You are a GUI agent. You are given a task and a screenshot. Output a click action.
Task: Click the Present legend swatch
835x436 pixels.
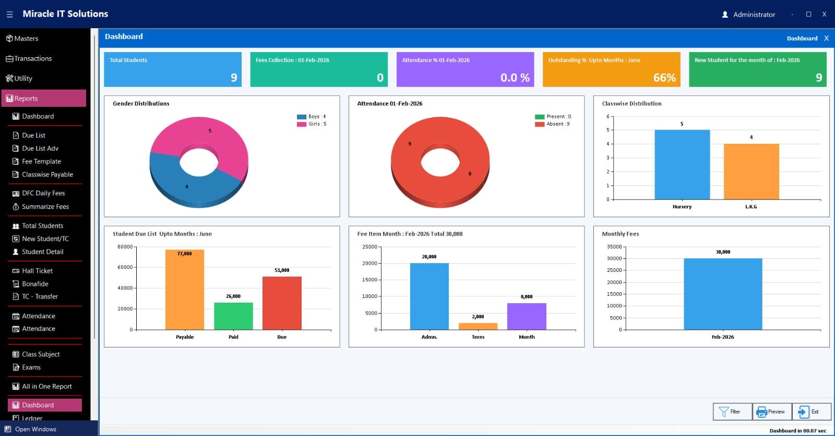540,117
